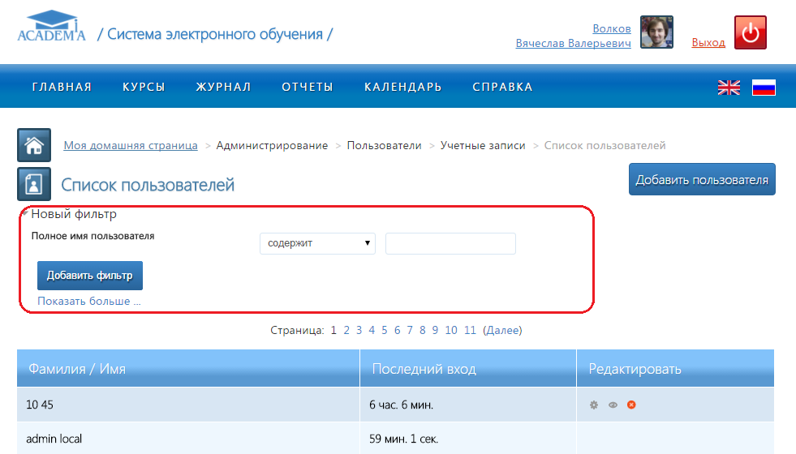Click the 'Пользователи' breadcrumb
The height and width of the screenshot is (454, 796).
(x=385, y=146)
